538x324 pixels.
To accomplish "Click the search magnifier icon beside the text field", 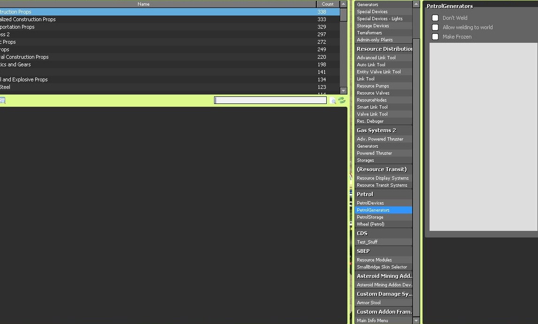I will (333, 100).
